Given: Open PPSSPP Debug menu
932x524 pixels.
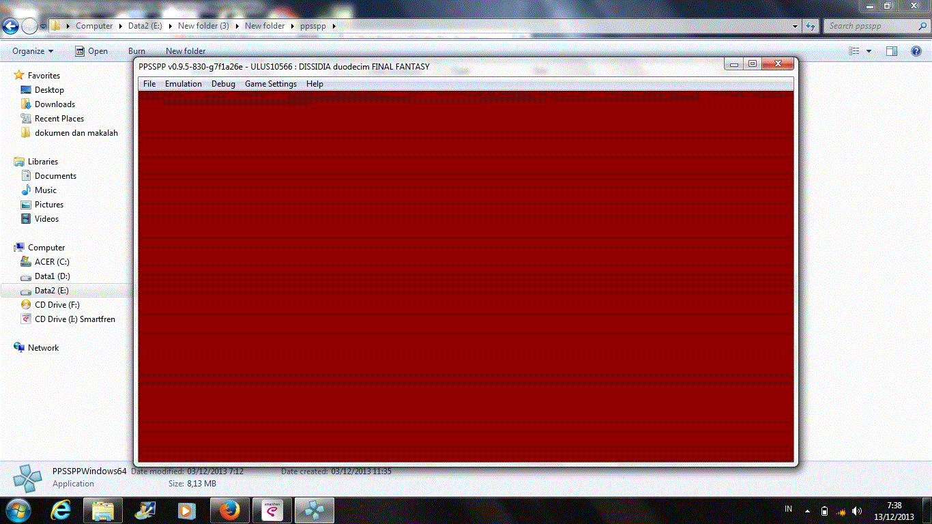Looking at the screenshot, I should point(223,84).
